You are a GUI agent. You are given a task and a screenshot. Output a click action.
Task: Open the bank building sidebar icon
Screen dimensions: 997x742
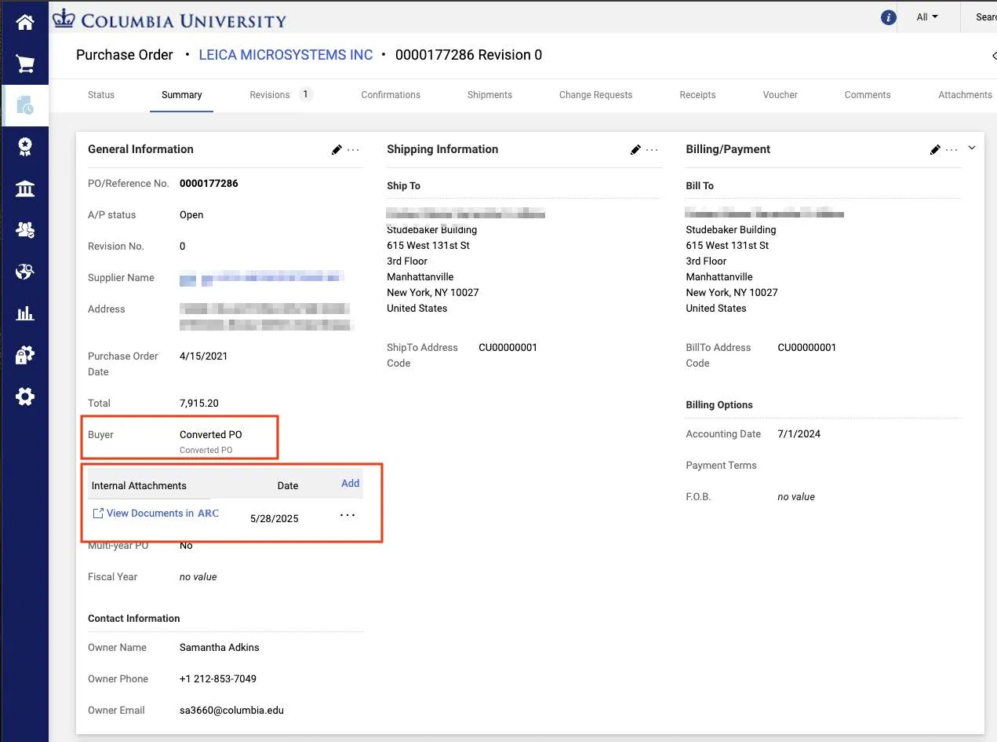coord(24,188)
